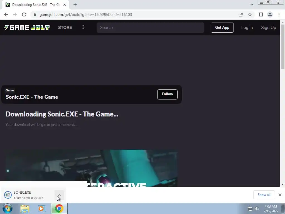Click the promotional video thumbnail
This screenshot has width=285, height=214.
tap(92, 168)
